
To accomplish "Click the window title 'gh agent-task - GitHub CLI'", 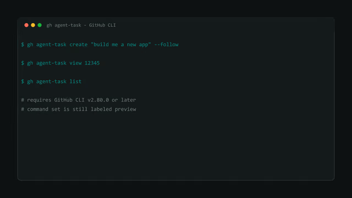I will 81,25.
